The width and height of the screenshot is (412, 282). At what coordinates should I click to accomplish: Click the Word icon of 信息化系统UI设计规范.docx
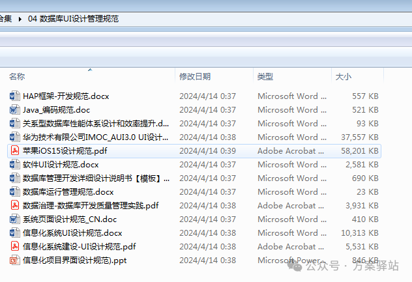point(15,233)
